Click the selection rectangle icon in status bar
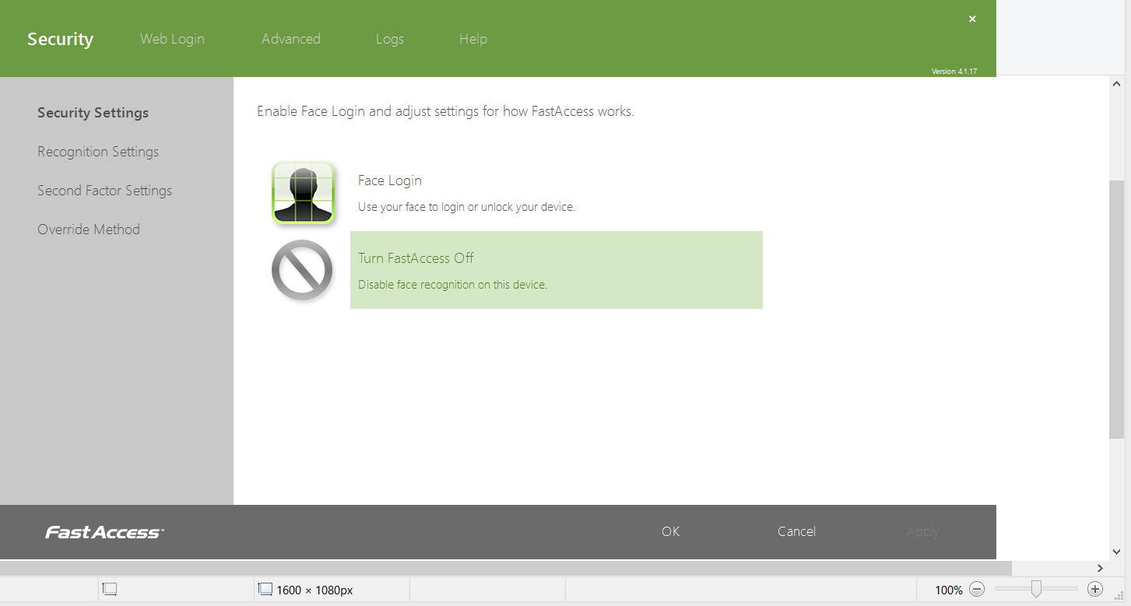 [110, 590]
